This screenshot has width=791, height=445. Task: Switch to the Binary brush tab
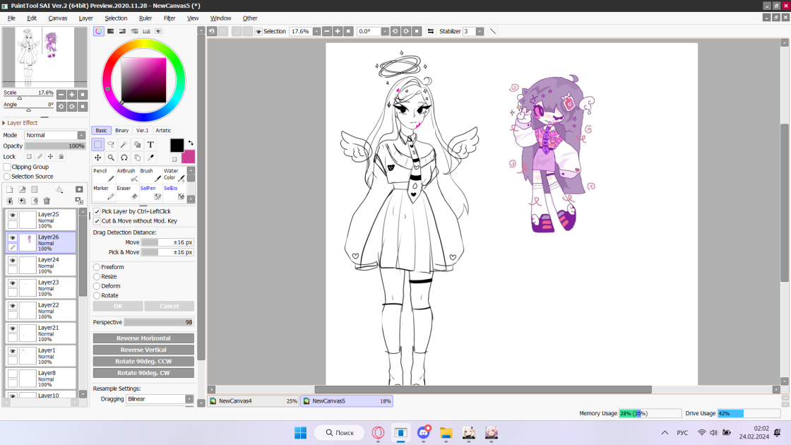pos(121,130)
